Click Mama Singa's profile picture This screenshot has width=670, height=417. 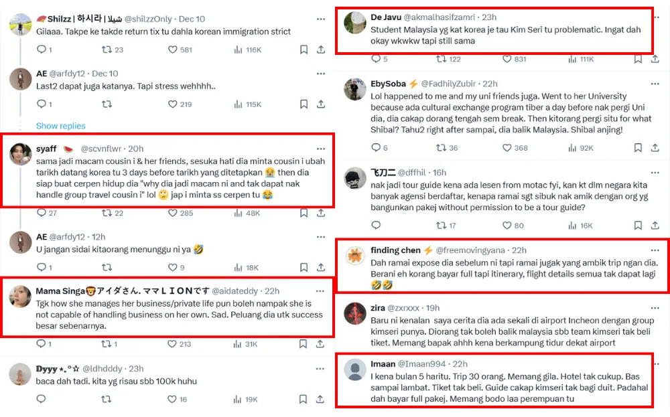(x=20, y=296)
